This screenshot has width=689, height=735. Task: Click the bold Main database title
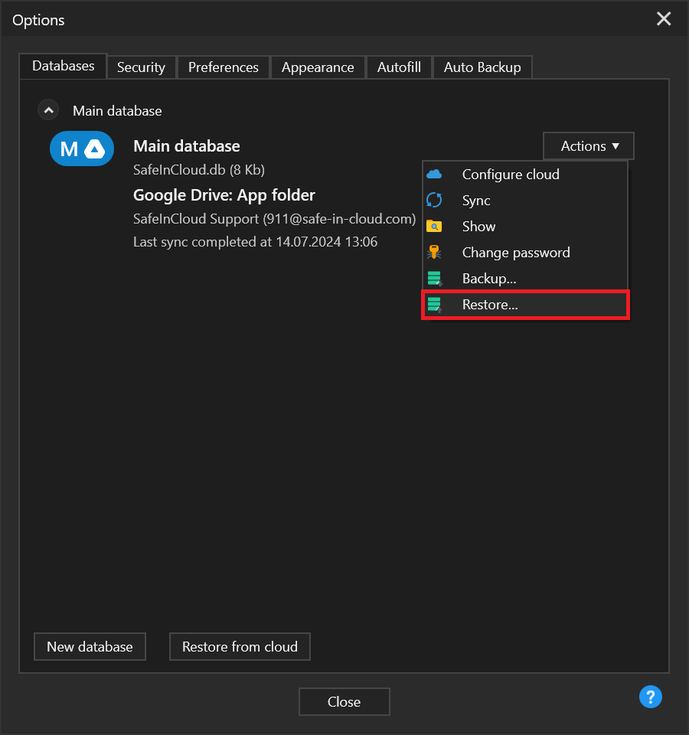click(187, 146)
